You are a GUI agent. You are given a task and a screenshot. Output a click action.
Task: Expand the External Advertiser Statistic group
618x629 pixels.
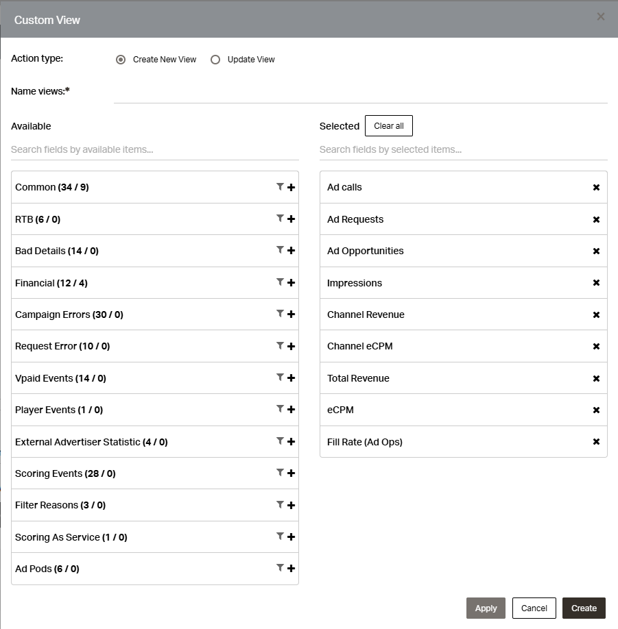point(91,442)
